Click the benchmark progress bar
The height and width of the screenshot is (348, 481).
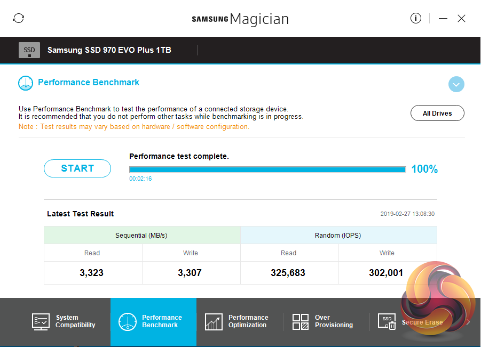click(267, 169)
